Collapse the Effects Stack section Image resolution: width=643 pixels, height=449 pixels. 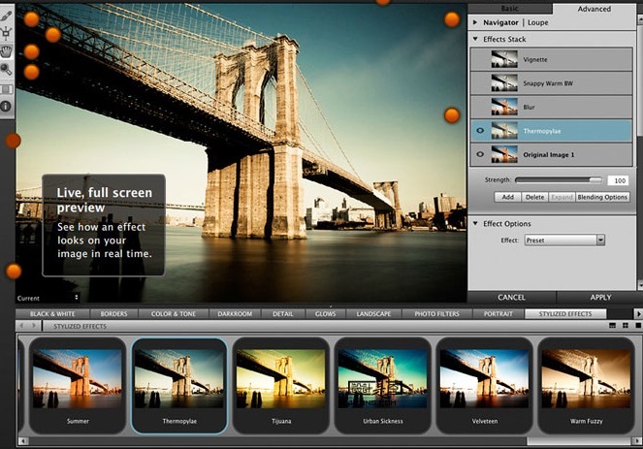[475, 40]
